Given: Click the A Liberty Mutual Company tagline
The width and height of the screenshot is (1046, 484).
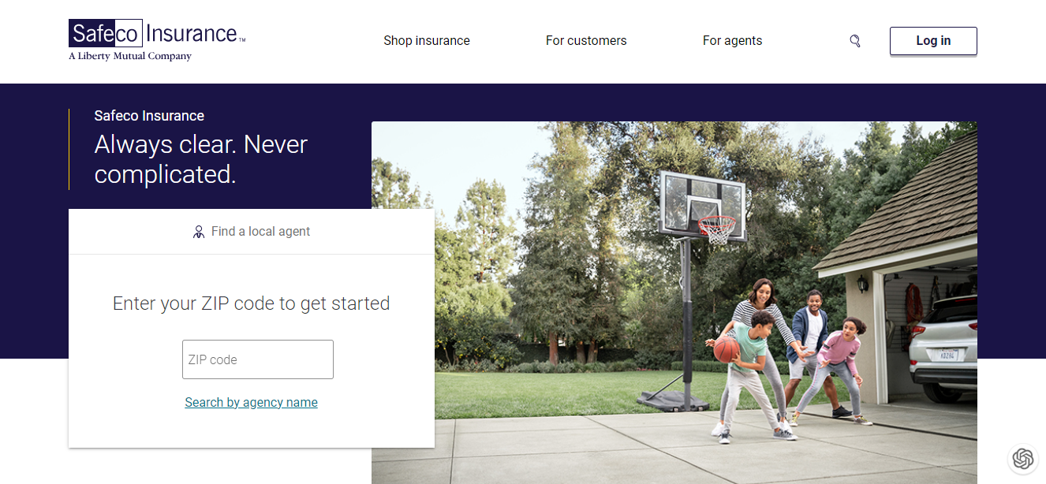Looking at the screenshot, I should pos(130,56).
